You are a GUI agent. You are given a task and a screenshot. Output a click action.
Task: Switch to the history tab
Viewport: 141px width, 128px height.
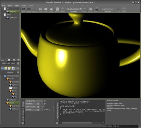(x=13, y=63)
